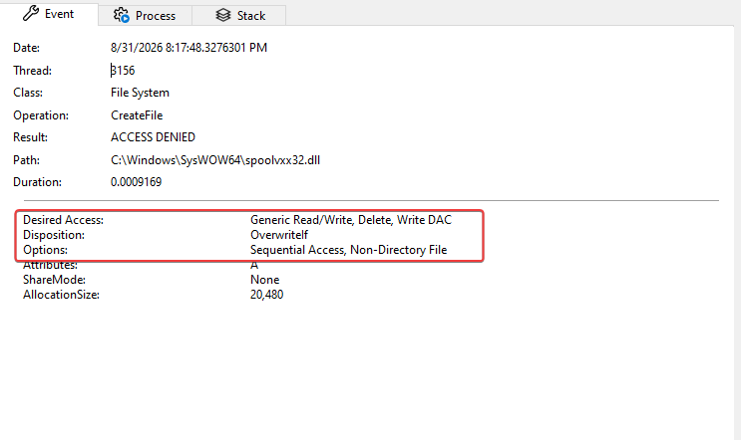
Task: Click the Desired Access value text
Action: [x=351, y=220]
